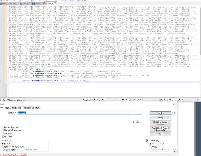Open the Mark tab in the Find dialog
This screenshot has height=156, width=201.
[37, 108]
